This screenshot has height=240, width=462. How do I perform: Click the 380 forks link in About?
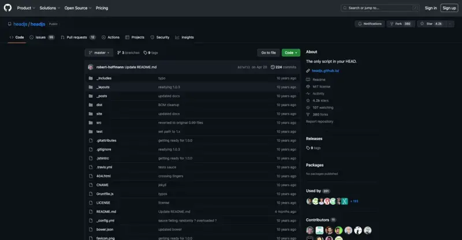pyautogui.click(x=321, y=115)
